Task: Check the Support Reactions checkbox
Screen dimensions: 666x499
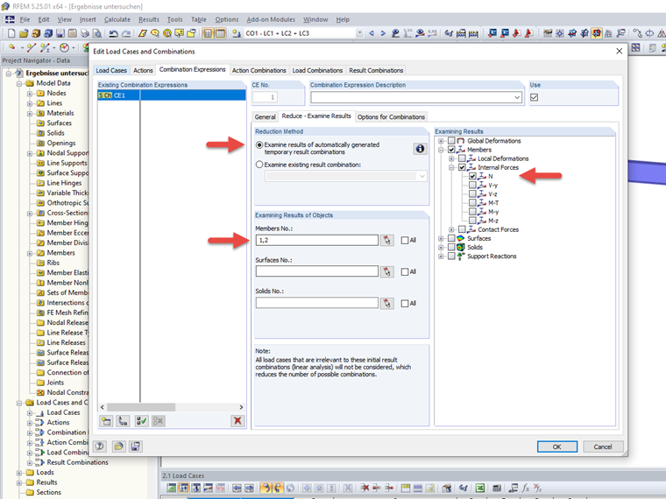Action: (x=451, y=256)
